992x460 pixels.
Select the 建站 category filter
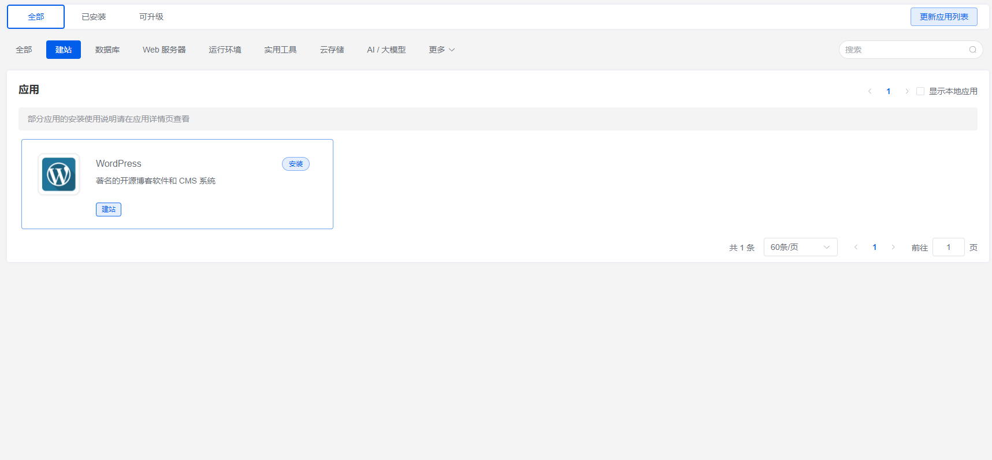coord(64,50)
